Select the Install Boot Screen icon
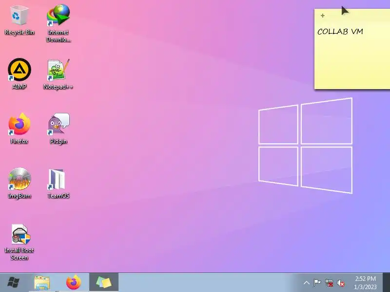390x292 pixels. 19,242
